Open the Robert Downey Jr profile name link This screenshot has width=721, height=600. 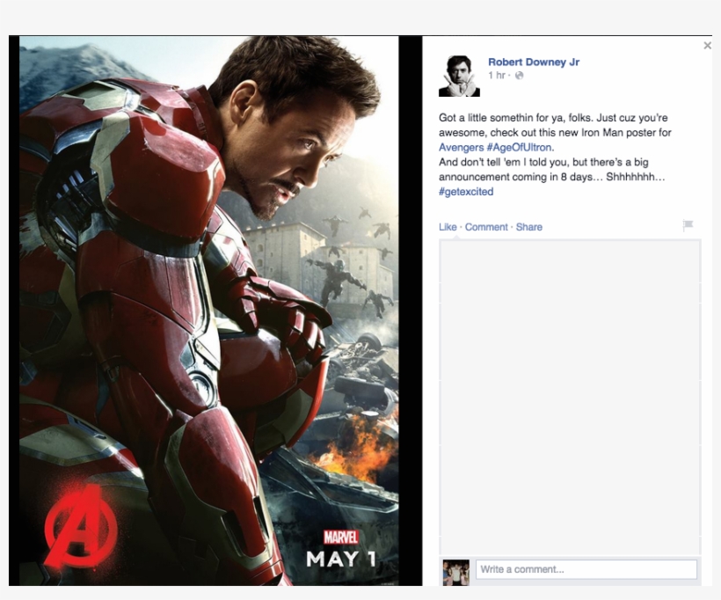pos(534,62)
